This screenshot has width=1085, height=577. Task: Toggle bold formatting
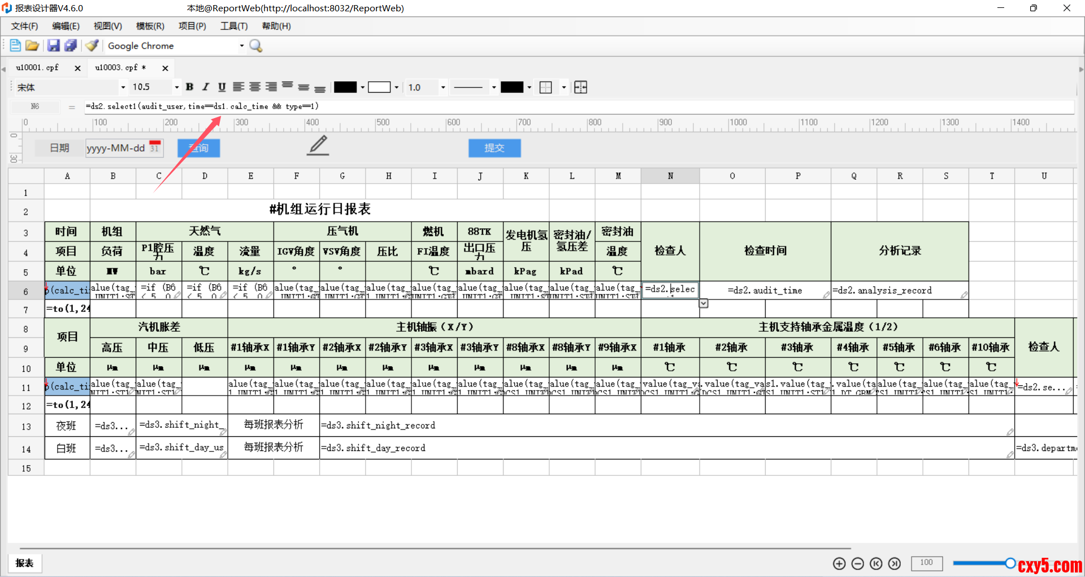point(189,87)
